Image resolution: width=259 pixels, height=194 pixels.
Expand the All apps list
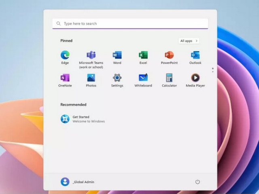coord(189,41)
